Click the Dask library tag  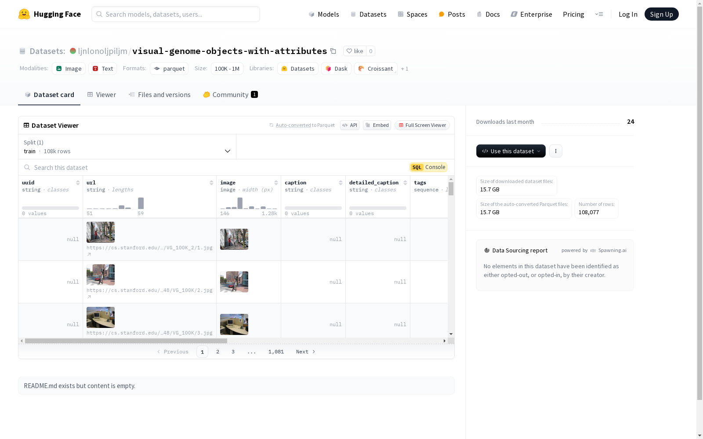[336, 68]
